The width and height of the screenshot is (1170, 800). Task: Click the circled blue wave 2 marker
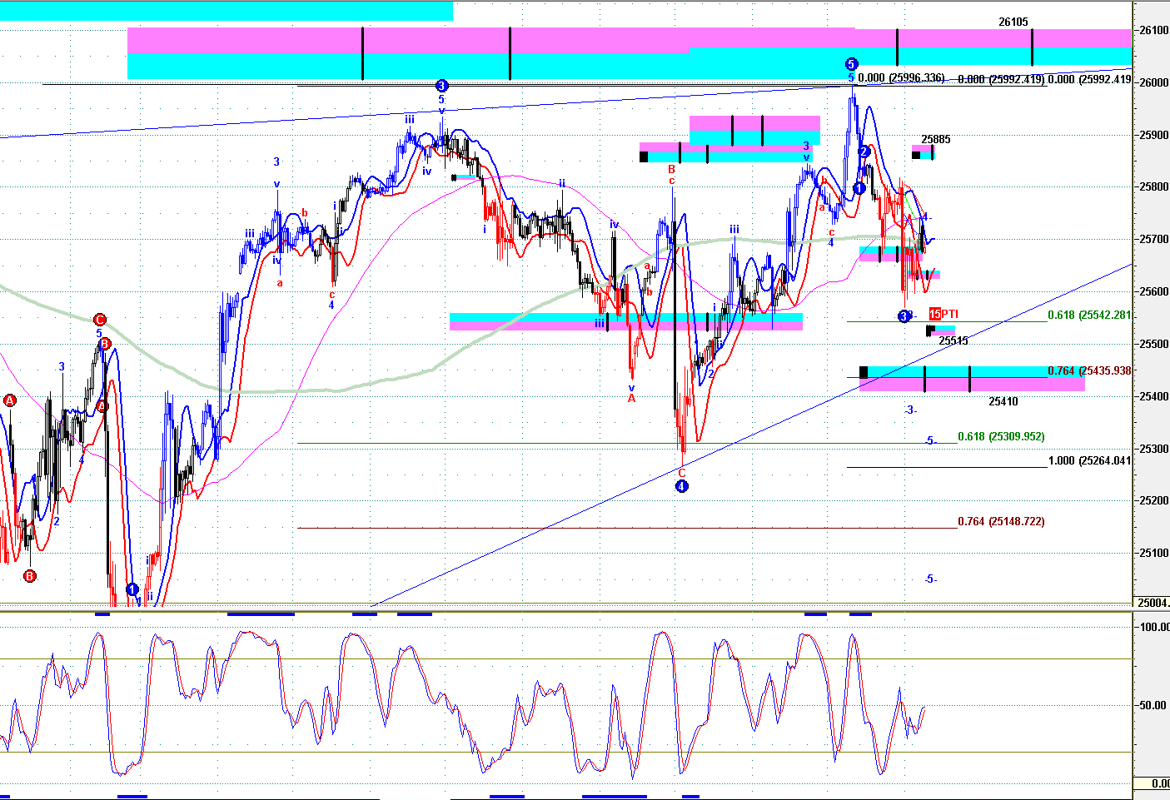(x=864, y=152)
